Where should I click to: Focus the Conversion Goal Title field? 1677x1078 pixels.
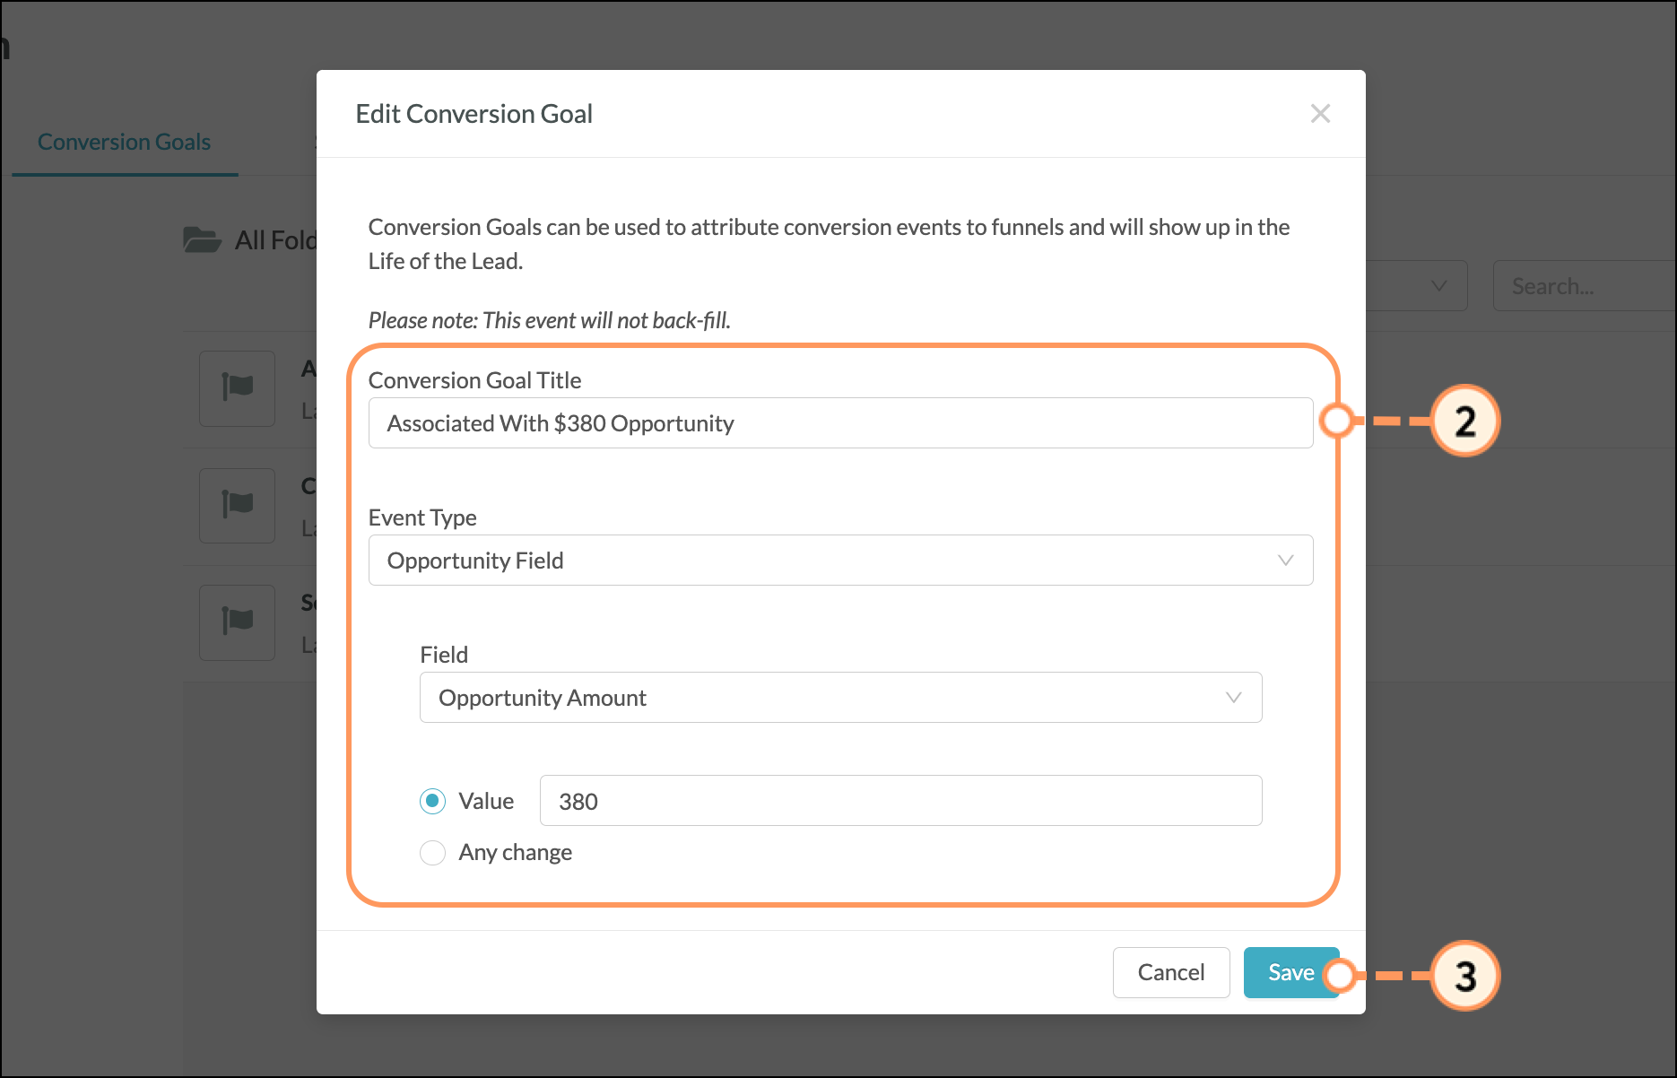[x=840, y=423]
